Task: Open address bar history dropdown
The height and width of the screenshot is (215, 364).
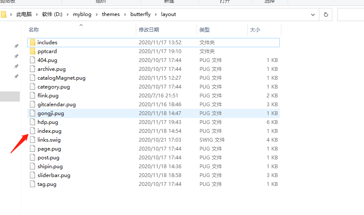Action: coord(313,15)
